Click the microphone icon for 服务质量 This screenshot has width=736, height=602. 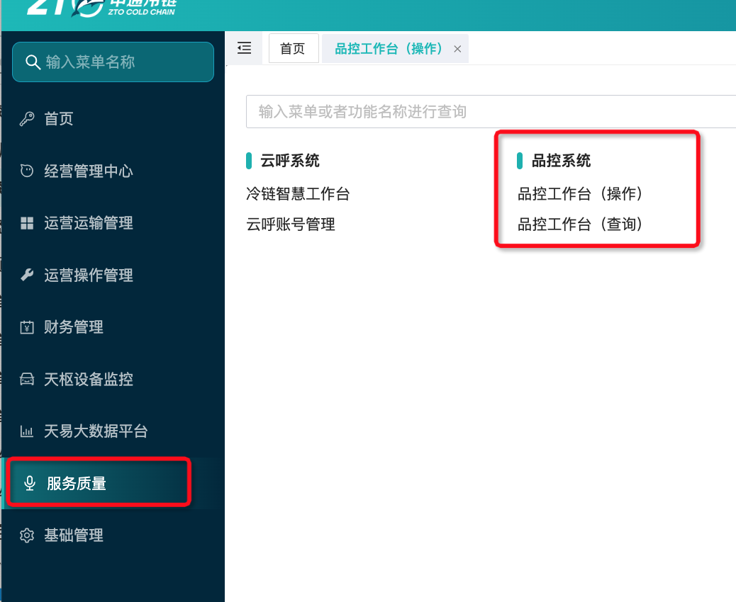click(x=30, y=483)
